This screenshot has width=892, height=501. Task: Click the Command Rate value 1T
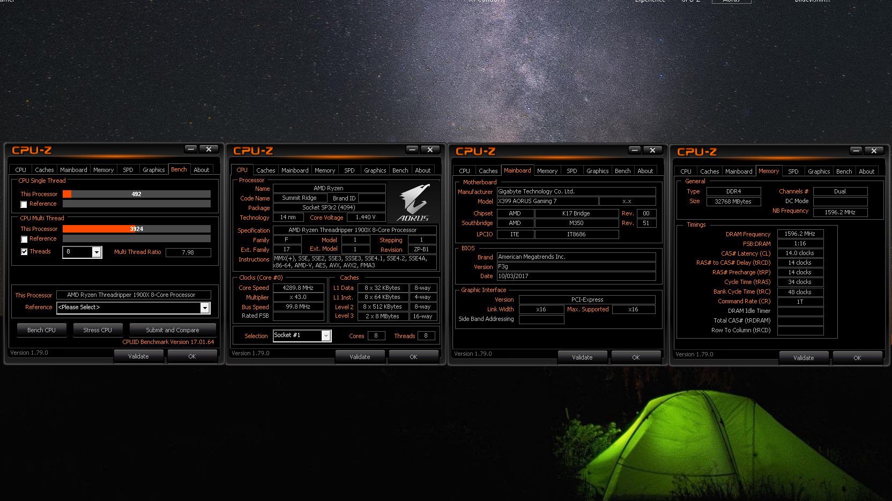point(800,302)
